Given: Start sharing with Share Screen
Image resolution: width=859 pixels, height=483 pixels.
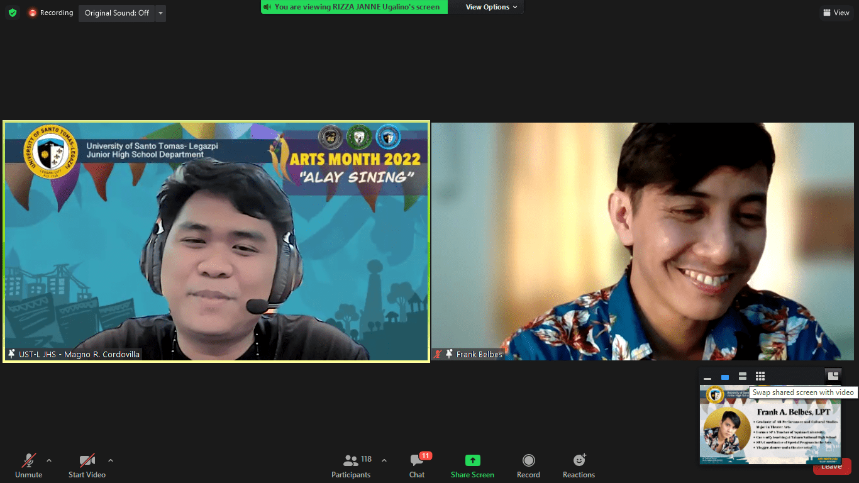Looking at the screenshot, I should click(472, 466).
